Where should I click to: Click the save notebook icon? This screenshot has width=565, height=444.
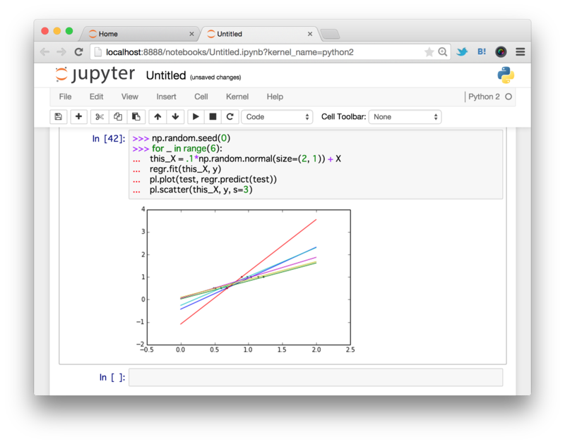(59, 117)
